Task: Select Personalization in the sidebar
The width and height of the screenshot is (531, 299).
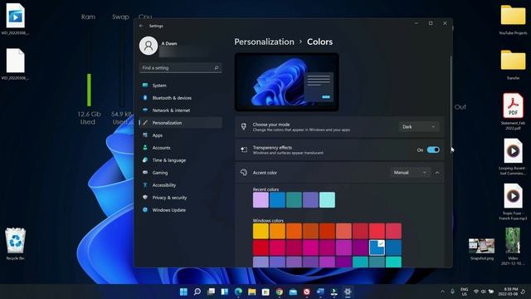Action: pyautogui.click(x=181, y=123)
